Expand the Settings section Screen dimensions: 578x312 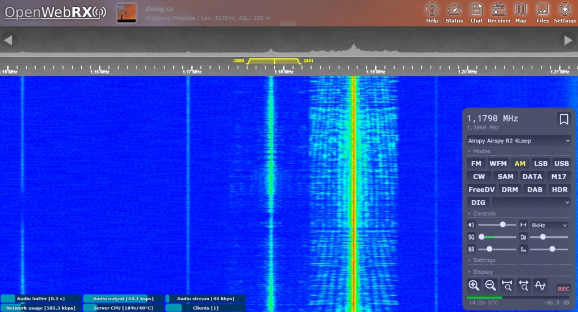484,261
